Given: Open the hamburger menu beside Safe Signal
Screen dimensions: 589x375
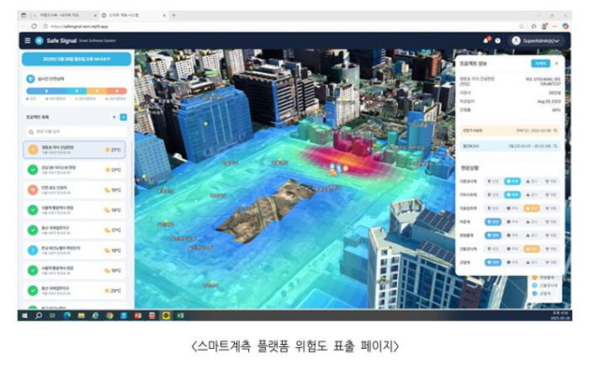Looking at the screenshot, I should (x=27, y=40).
